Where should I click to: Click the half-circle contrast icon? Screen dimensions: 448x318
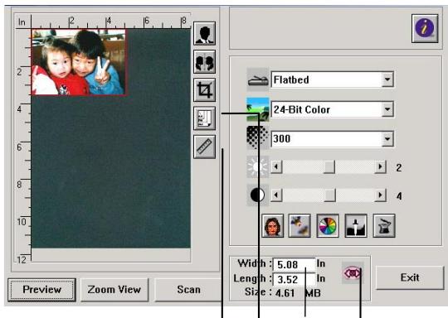pyautogui.click(x=258, y=195)
